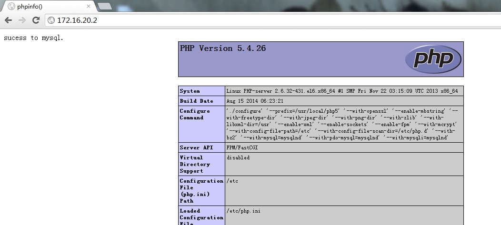Click the '/etc/php.ini' value
The width and height of the screenshot is (501, 225).
coord(243,211)
